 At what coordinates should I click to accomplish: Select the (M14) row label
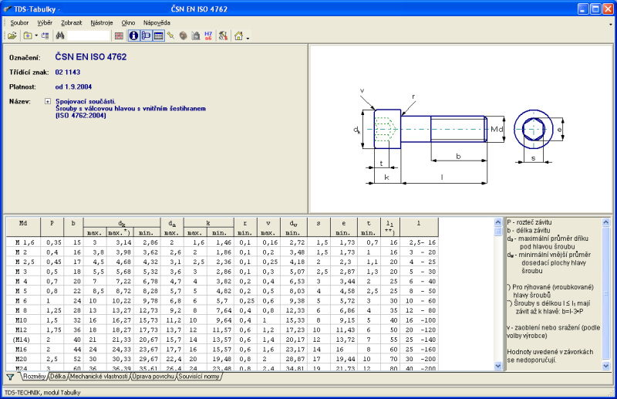(x=22, y=340)
